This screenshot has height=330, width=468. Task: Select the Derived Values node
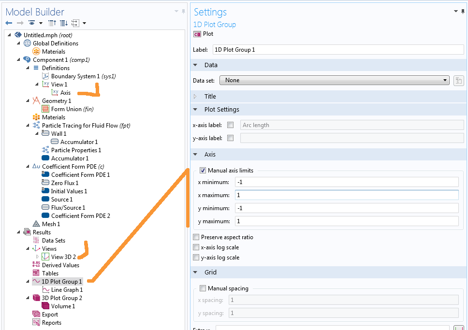tap(60, 265)
